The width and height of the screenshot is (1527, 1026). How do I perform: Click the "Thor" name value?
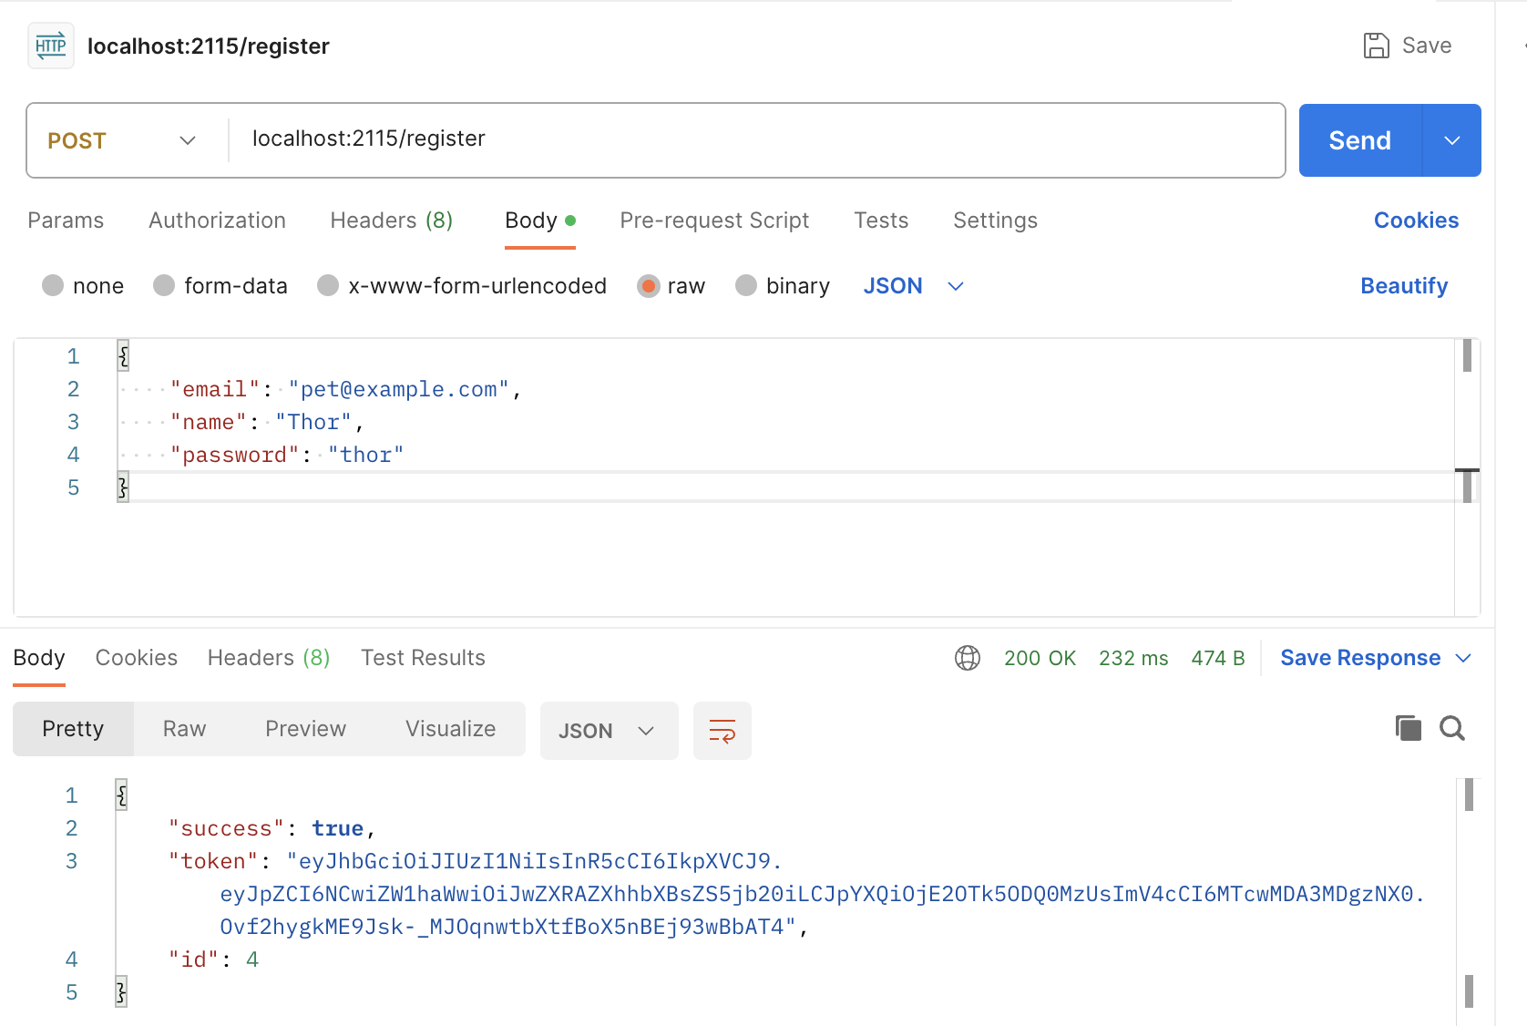tap(313, 423)
